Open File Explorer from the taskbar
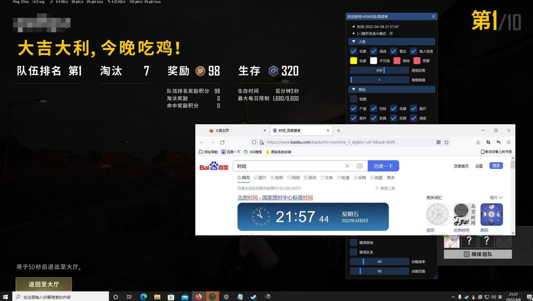Screen dimensions: 533x301 click(x=157, y=297)
